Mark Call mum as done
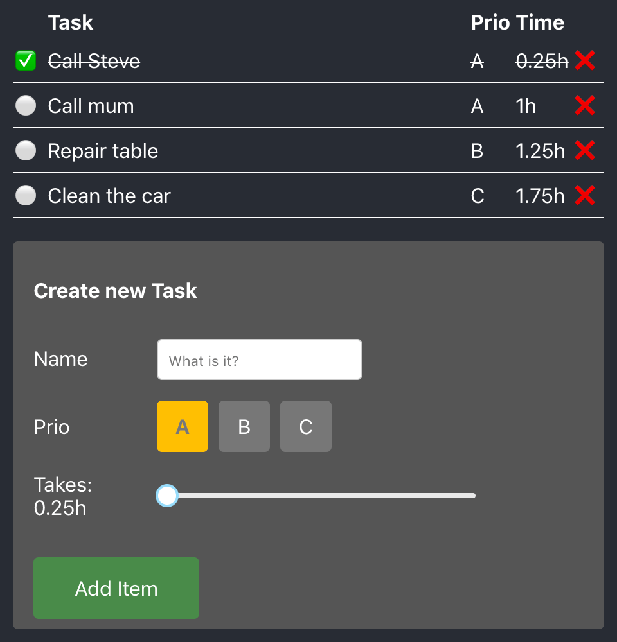Screen dimensions: 617x642 (x=26, y=106)
